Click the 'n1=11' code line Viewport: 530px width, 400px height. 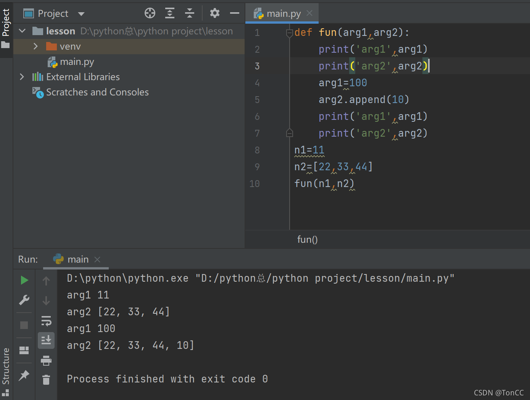click(x=309, y=150)
